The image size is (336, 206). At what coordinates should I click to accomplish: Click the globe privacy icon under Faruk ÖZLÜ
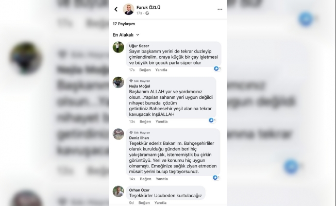pyautogui.click(x=147, y=13)
